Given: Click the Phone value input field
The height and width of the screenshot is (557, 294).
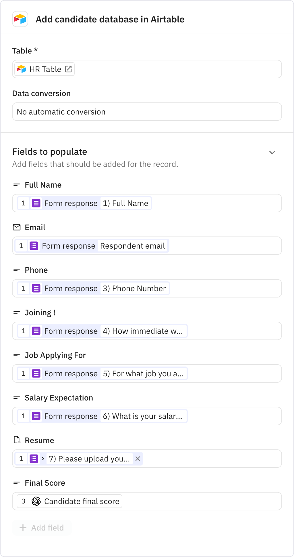Looking at the screenshot, I should click(147, 288).
